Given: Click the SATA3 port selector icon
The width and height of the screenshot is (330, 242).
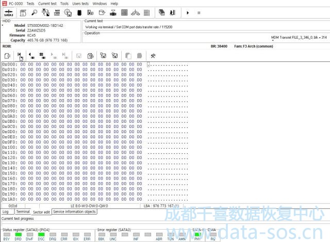Looking at the screenshot, I should pos(9,13).
